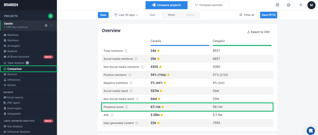Image resolution: width=318 pixels, height=135 pixels.
Task: Collapse the CeraVe project chevron
Action: point(51,25)
